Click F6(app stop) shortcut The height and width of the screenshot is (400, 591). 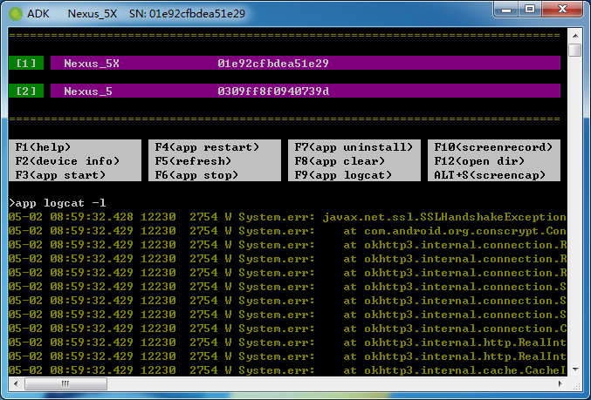click(196, 175)
